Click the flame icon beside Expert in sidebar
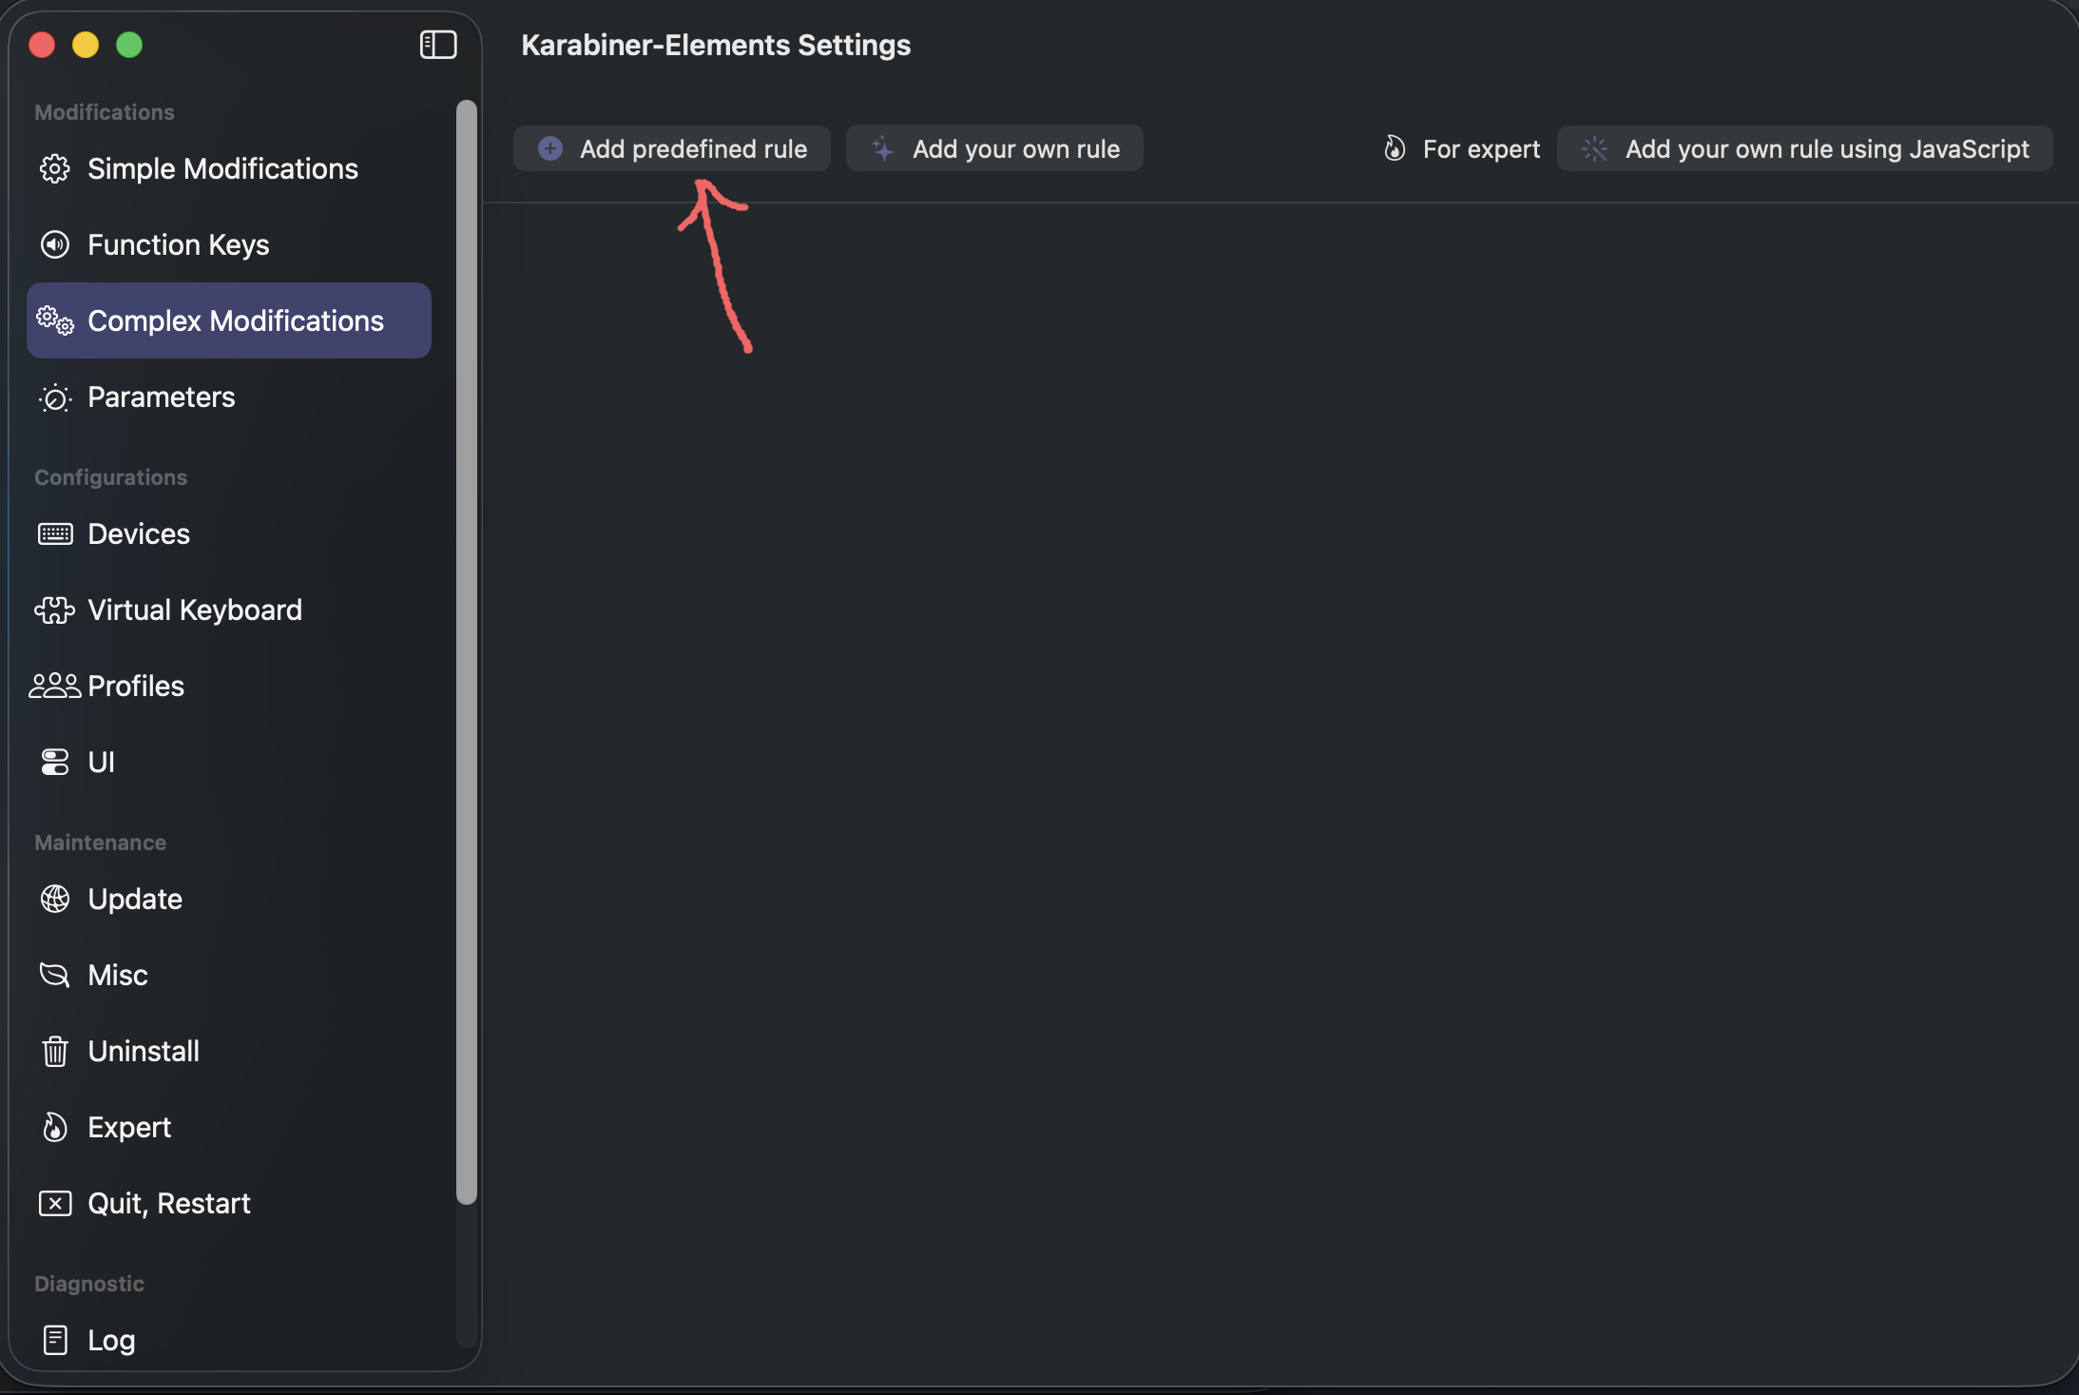This screenshot has height=1395, width=2079. tap(55, 1127)
